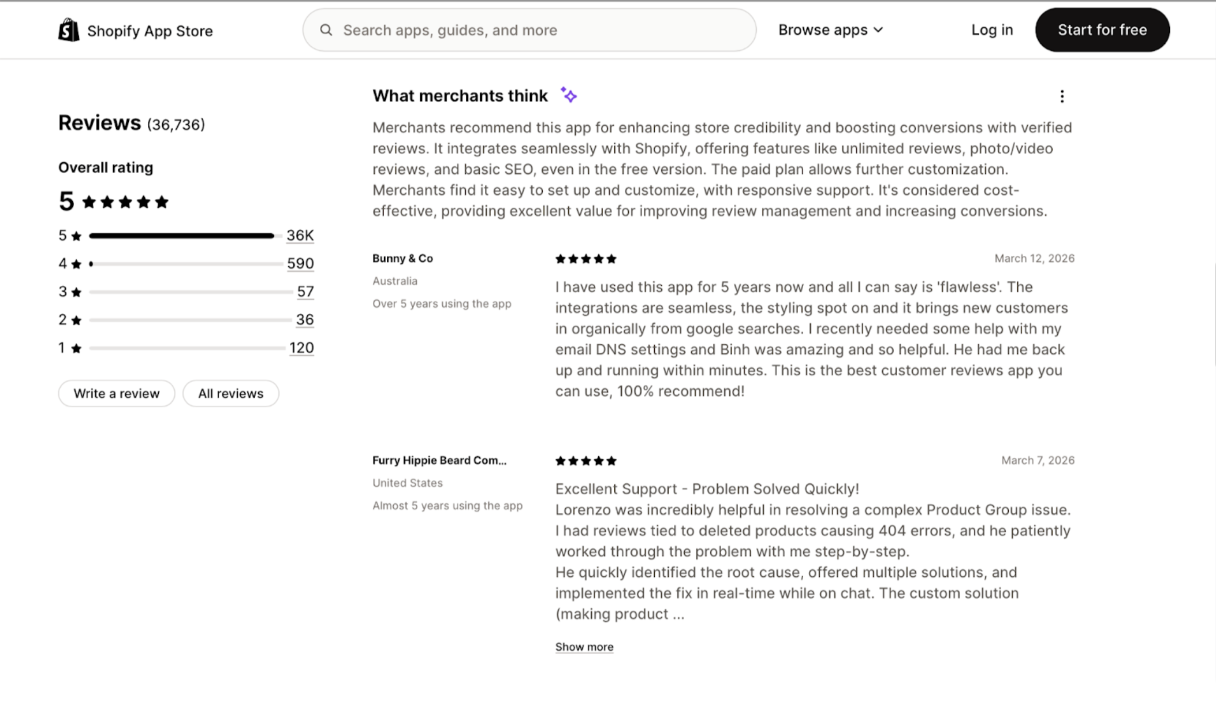Click the overall rating stars
Image resolution: width=1216 pixels, height=709 pixels.
pos(125,202)
